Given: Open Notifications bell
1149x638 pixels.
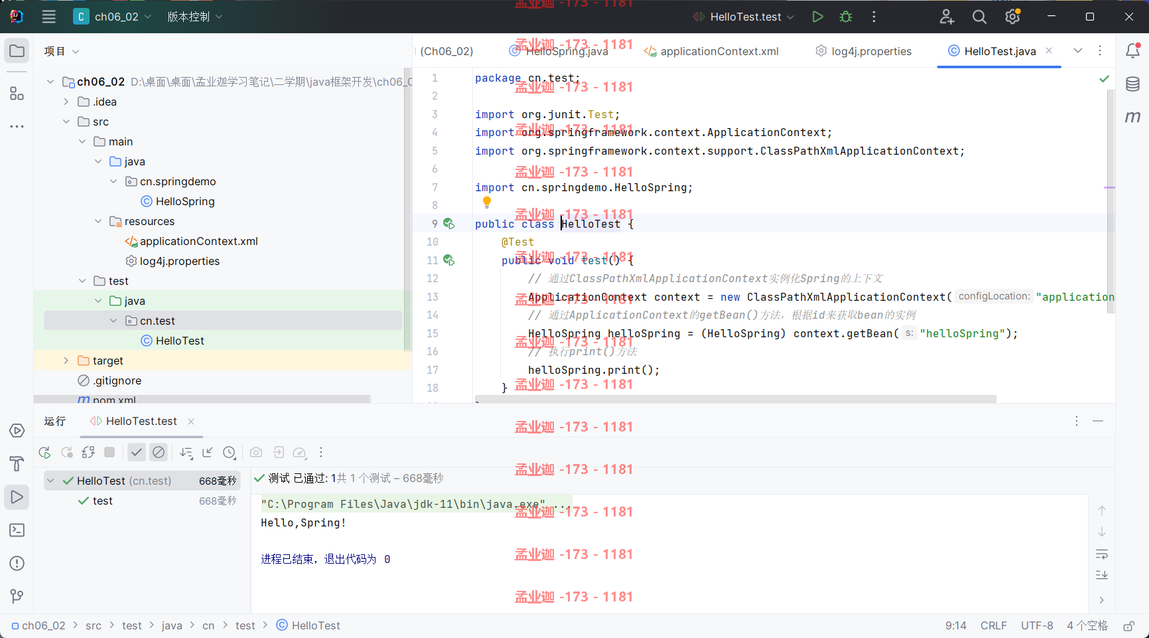Looking at the screenshot, I should [x=1132, y=50].
